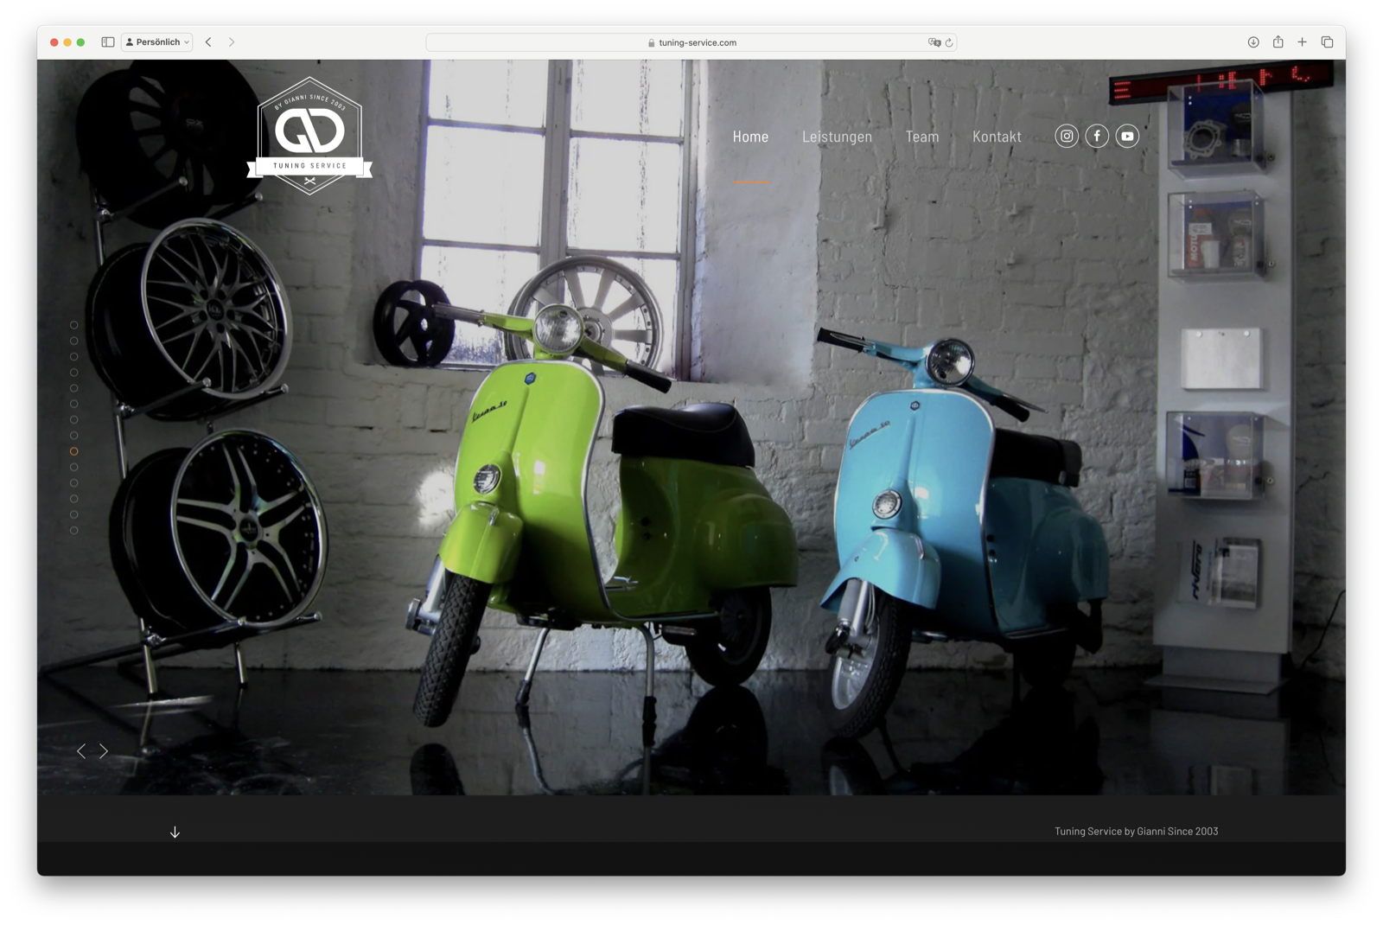Toggle Safari sidebar icon
Screen dimensions: 1383x925
108,41
